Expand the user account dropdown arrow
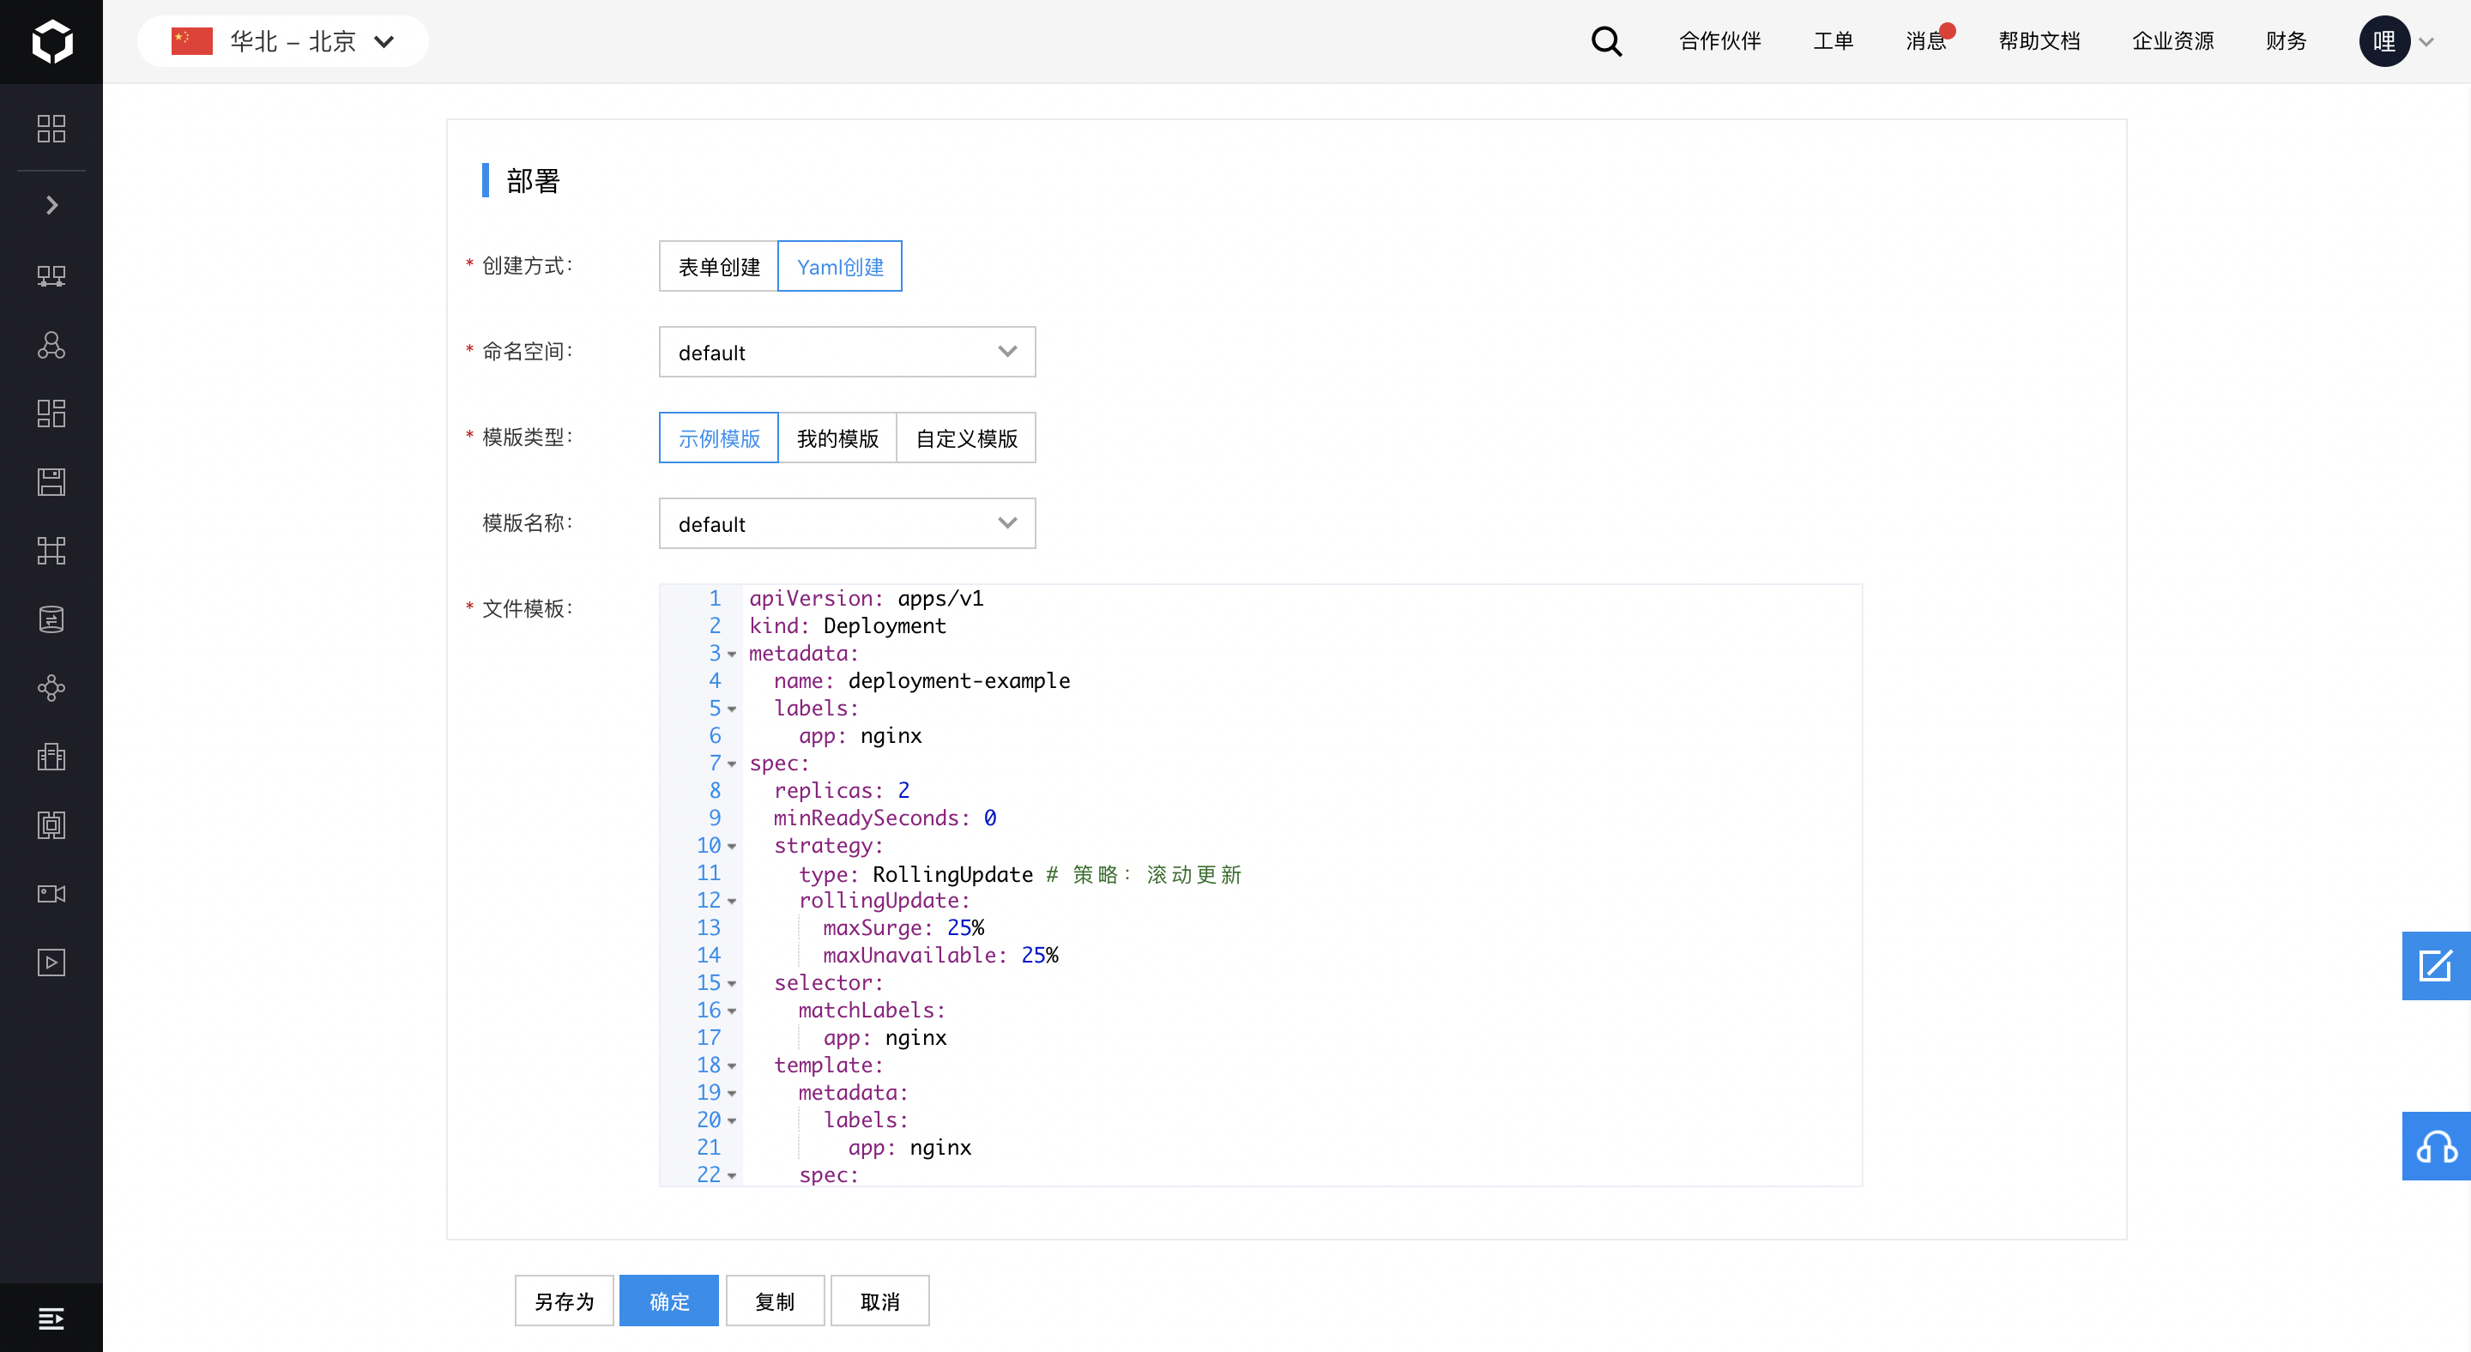Screen dimensions: 2471x1352 2427,42
